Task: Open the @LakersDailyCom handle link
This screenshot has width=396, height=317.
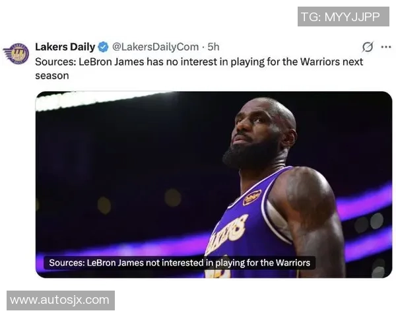Action: (x=155, y=47)
